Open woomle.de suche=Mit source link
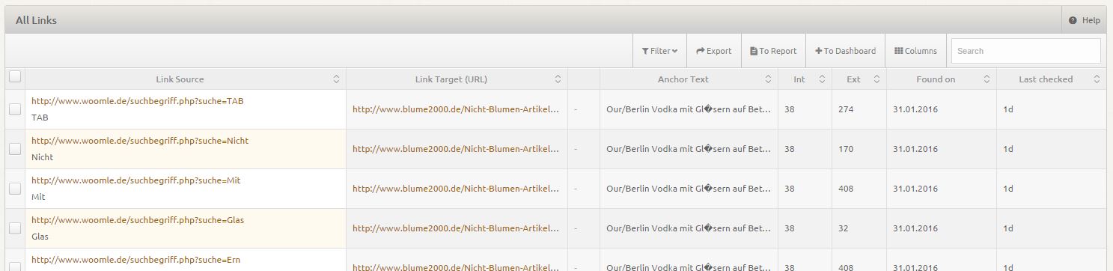Viewport: 1113px width, 271px height. coord(135,180)
